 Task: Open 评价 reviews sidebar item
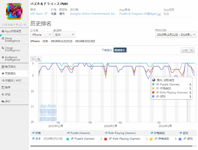(x=14, y=101)
